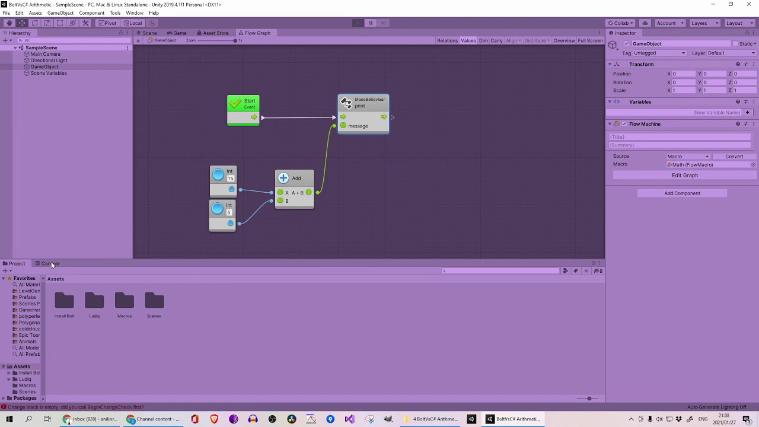
Task: Open the cloud services icon
Action: (645, 23)
